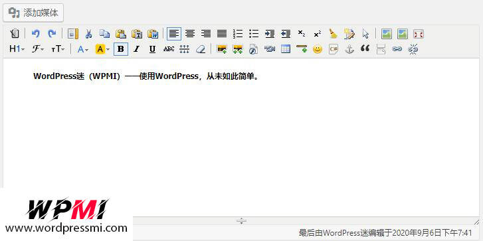Viewport: 483px width, 241px height.
Task: Toggle fullscreen editor mode
Action: (x=419, y=34)
